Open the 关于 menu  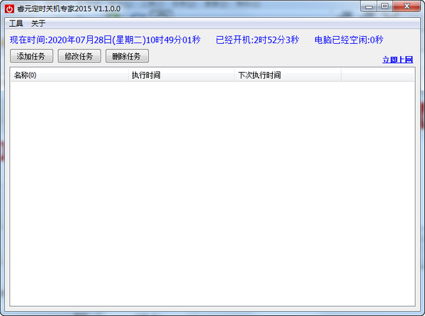(38, 23)
